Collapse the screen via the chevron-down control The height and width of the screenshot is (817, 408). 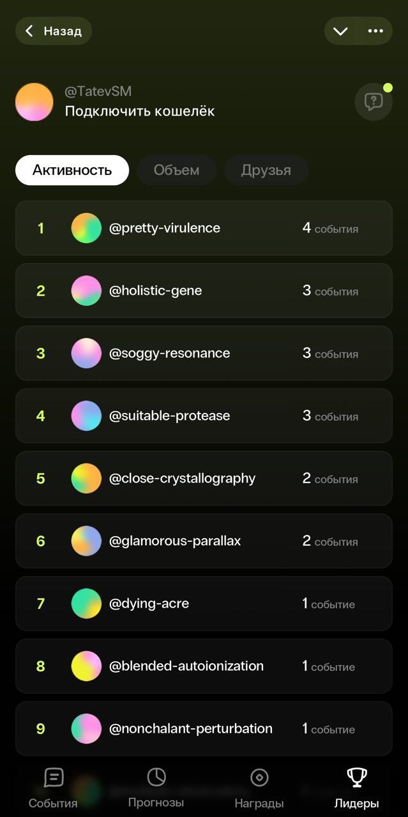(340, 31)
